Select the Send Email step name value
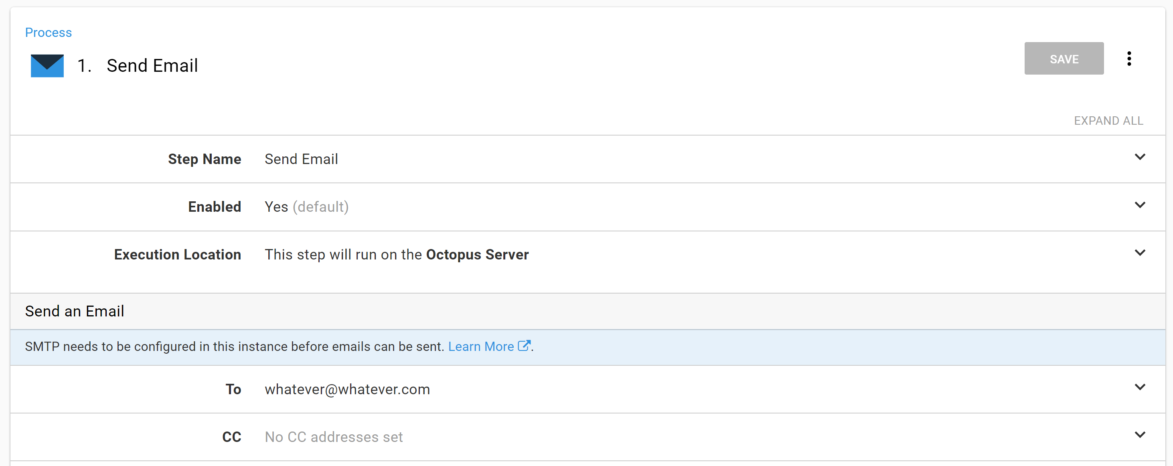The image size is (1173, 466). tap(302, 159)
